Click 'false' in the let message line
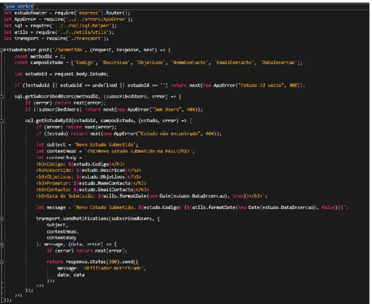 pos(328,207)
